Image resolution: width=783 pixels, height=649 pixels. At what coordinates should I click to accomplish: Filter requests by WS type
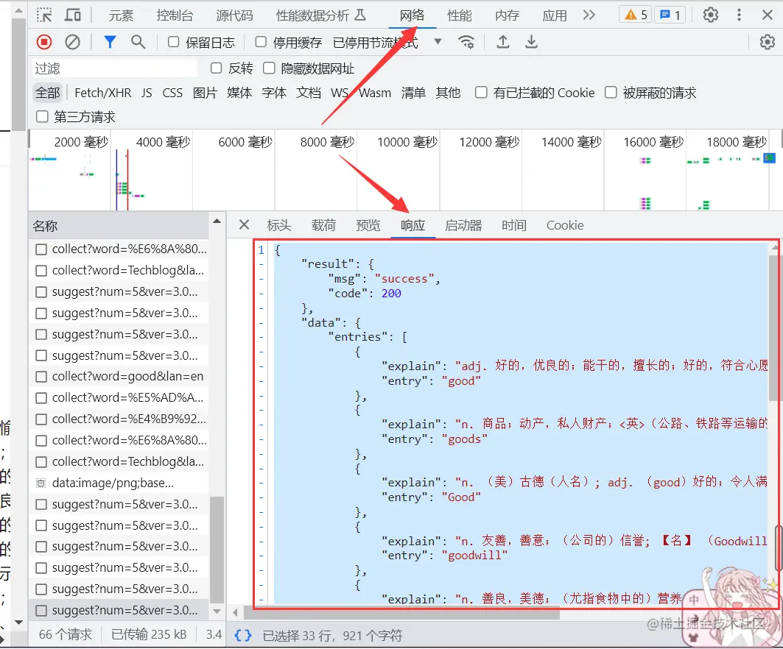click(340, 93)
